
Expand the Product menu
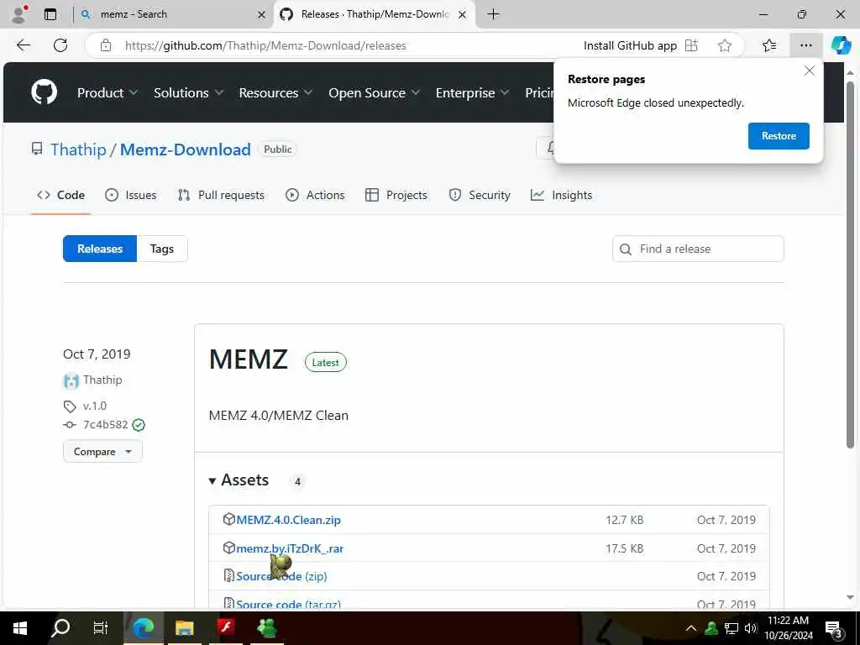pyautogui.click(x=107, y=92)
